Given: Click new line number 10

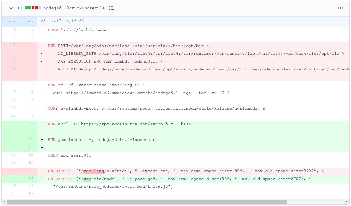Looking at the screenshot, I should tap(31, 139).
